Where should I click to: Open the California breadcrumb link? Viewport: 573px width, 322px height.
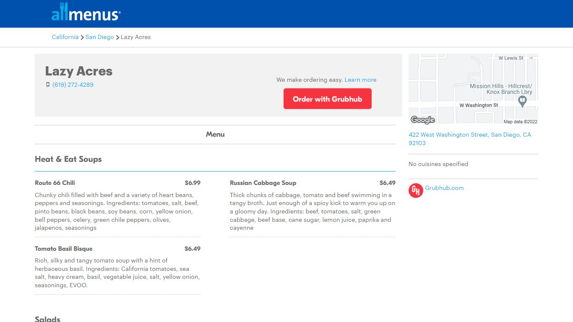pyautogui.click(x=65, y=37)
